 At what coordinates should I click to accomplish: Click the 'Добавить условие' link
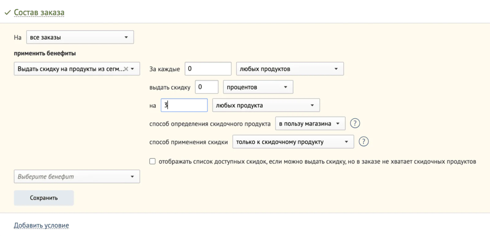click(41, 225)
